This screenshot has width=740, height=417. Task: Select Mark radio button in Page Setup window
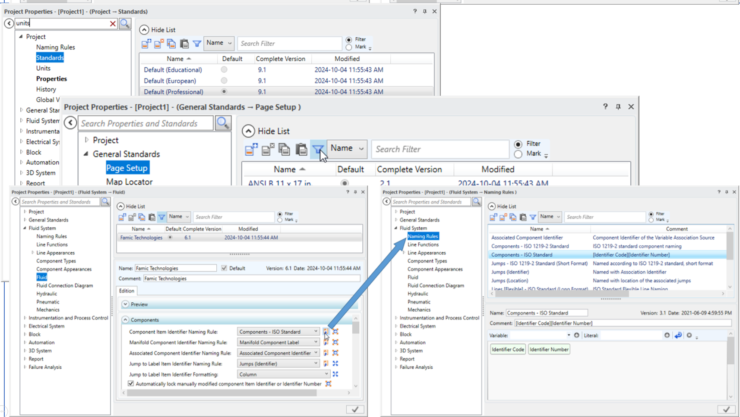tap(518, 154)
